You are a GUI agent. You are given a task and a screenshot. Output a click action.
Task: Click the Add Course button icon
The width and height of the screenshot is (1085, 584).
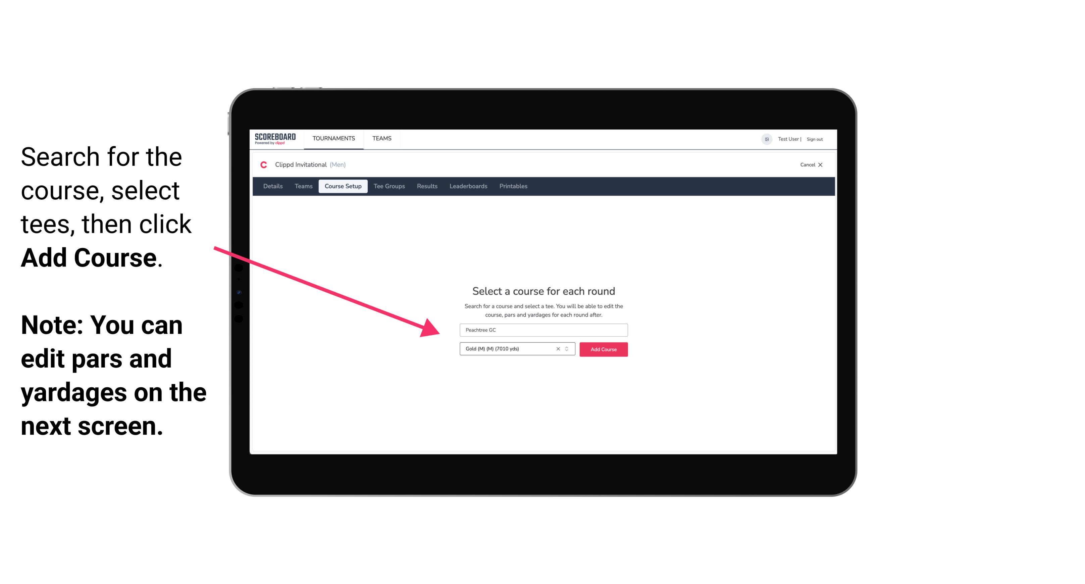pos(603,349)
